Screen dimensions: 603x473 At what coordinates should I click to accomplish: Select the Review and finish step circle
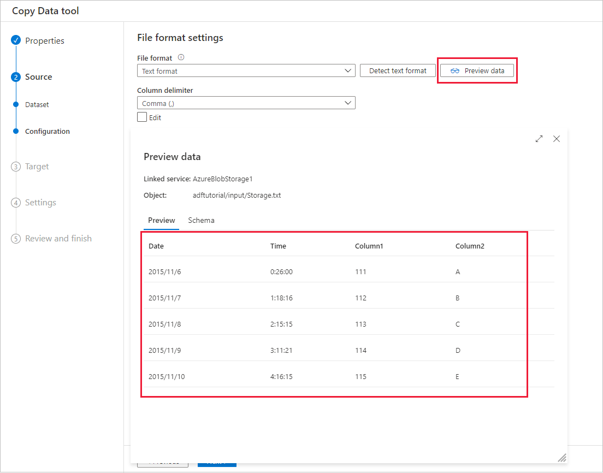click(x=16, y=239)
